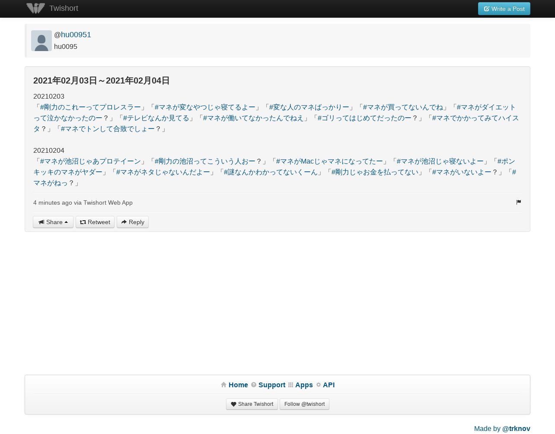This screenshot has height=434, width=555.
Task: Open hashtag #ゴリってはじめてだったのー
Action: pos(364,118)
